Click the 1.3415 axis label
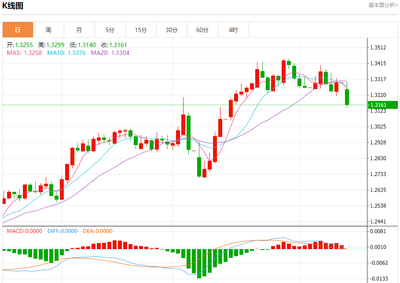The width and height of the screenshot is (400, 283). coord(378,63)
